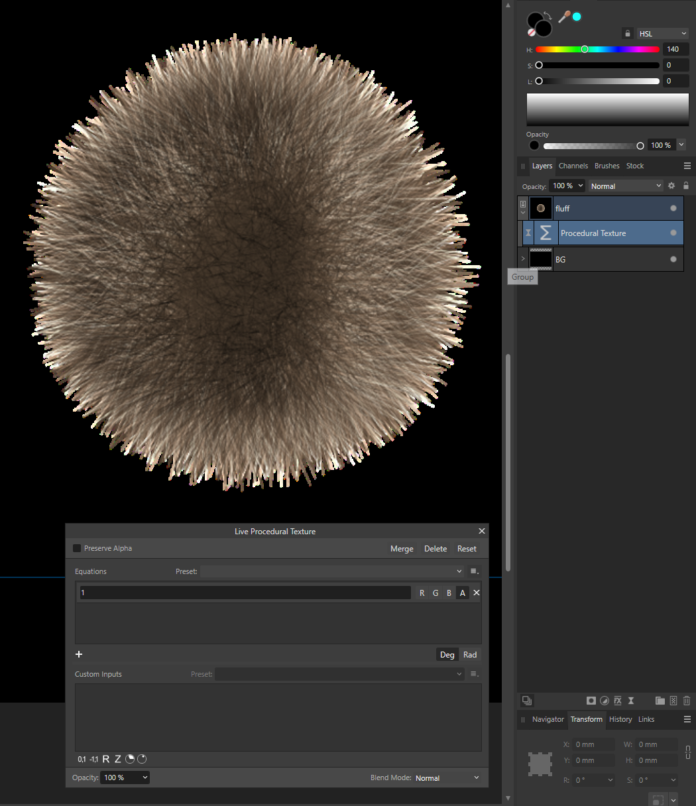The height and width of the screenshot is (806, 696).
Task: Open the History tab
Action: [x=620, y=719]
